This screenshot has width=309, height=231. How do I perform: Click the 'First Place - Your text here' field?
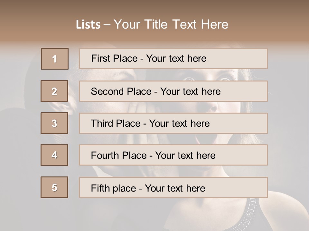click(x=173, y=59)
